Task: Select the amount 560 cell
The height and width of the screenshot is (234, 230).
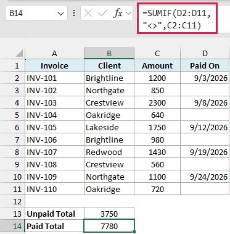Action: click(157, 164)
